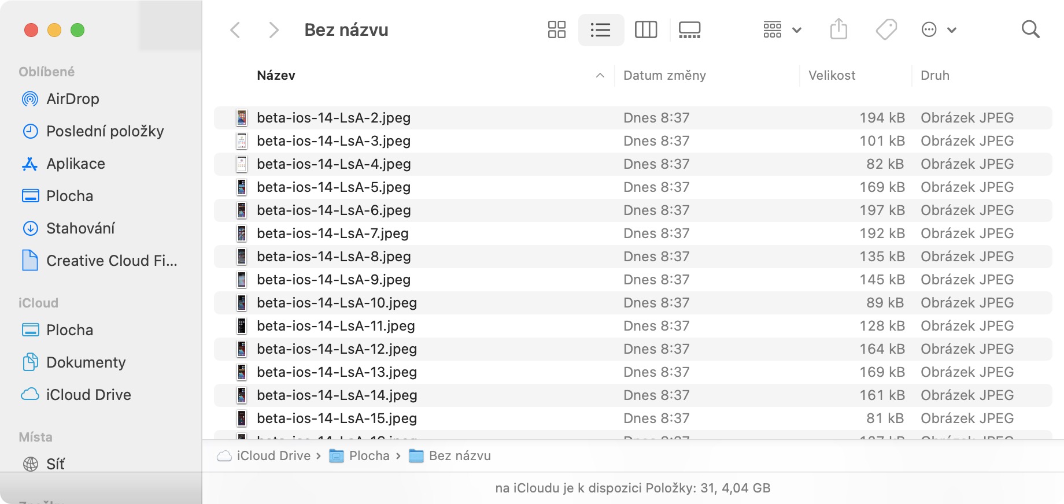Sort by Datum změny column
This screenshot has width=1064, height=504.
664,76
